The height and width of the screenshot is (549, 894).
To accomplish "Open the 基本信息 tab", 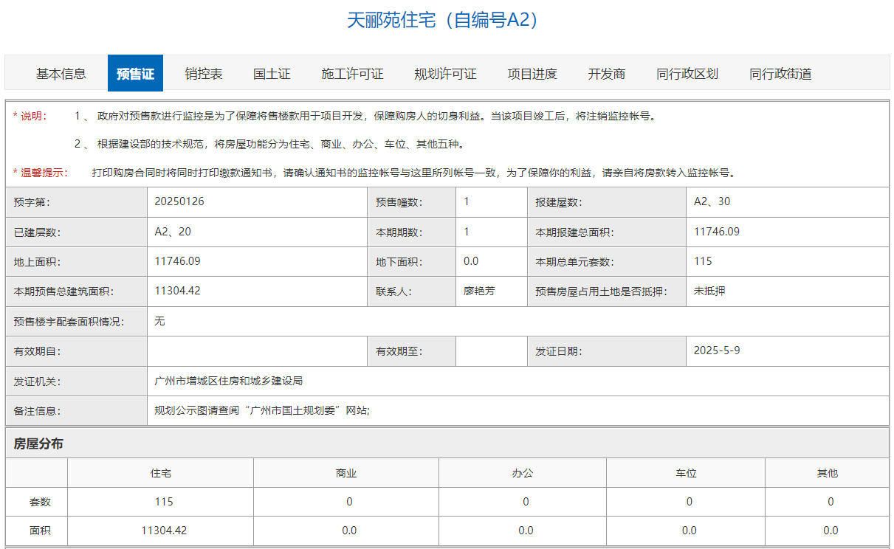I will (61, 74).
